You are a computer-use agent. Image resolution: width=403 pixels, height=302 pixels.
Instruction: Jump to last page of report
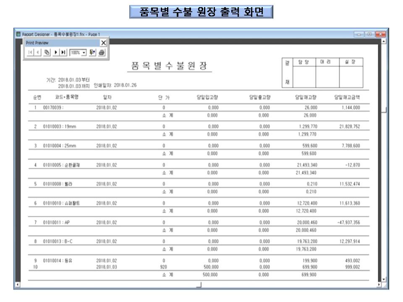click(63, 52)
